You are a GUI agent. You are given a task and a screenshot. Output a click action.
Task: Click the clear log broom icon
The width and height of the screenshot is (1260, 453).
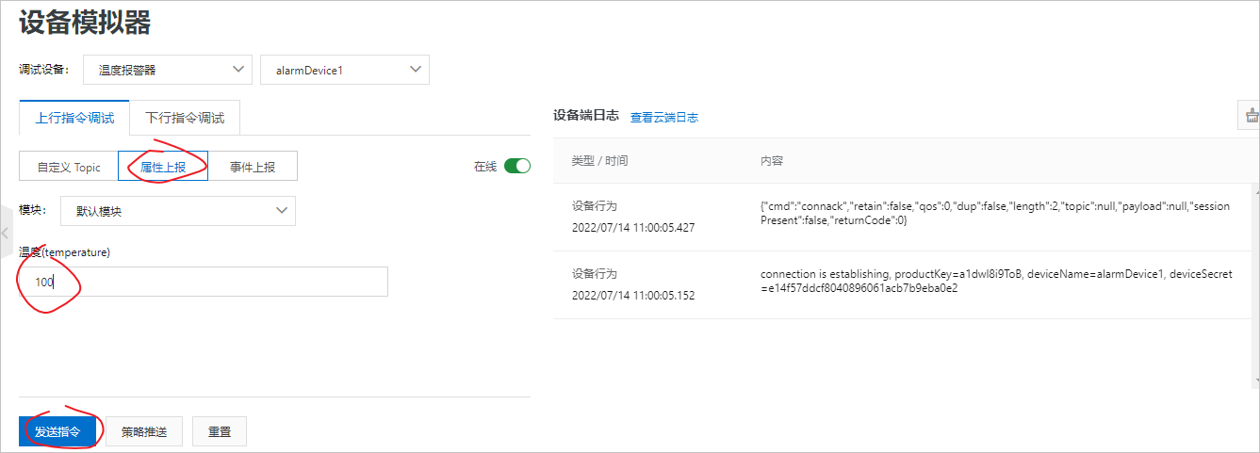coord(1250,115)
